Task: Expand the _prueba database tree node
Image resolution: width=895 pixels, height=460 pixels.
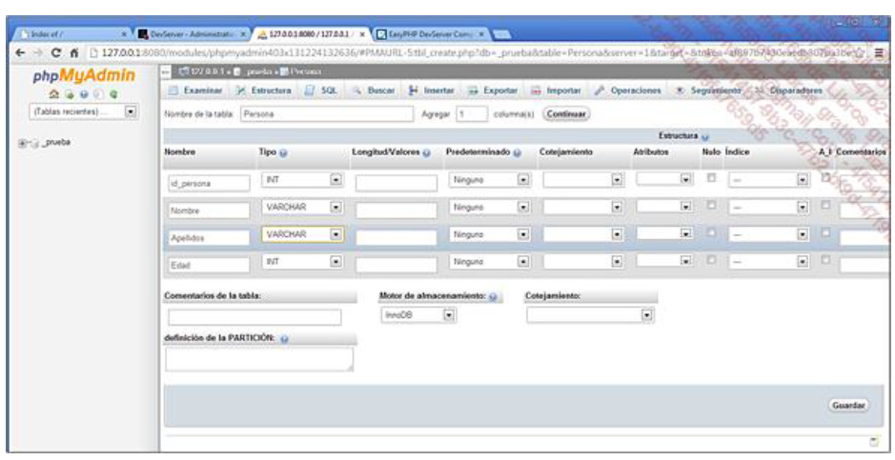Action: coord(22,143)
